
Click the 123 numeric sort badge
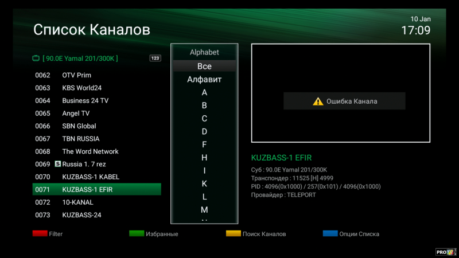click(155, 58)
